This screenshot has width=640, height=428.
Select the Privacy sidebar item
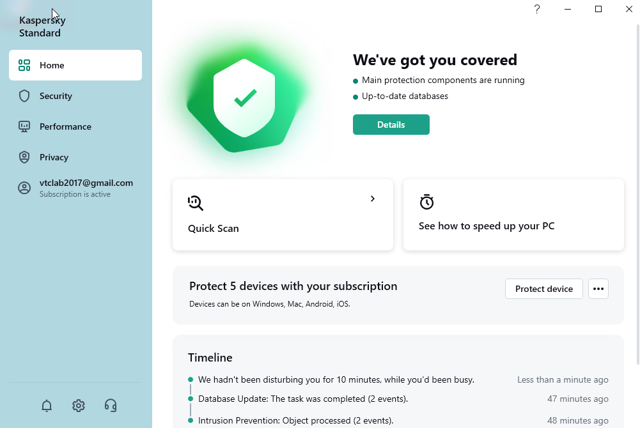pyautogui.click(x=54, y=157)
